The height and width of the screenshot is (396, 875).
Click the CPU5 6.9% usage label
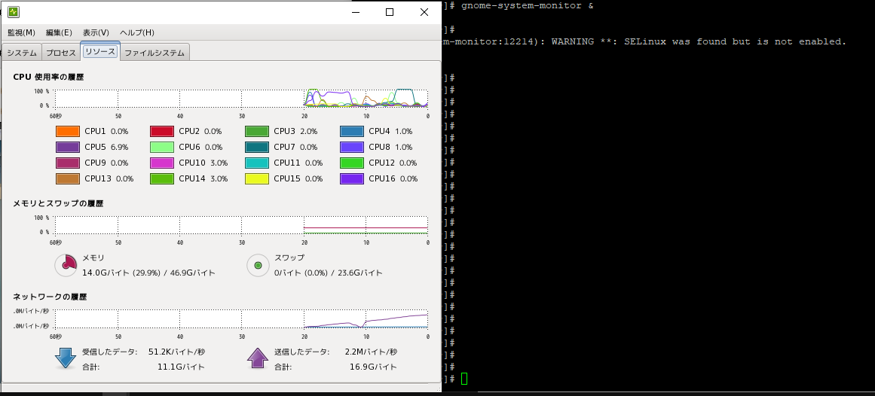tap(106, 148)
